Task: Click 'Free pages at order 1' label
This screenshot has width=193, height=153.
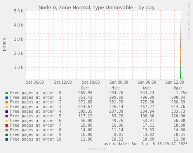Action: coord(36,98)
